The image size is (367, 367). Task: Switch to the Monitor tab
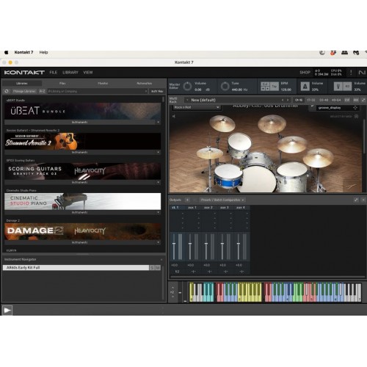point(103,84)
